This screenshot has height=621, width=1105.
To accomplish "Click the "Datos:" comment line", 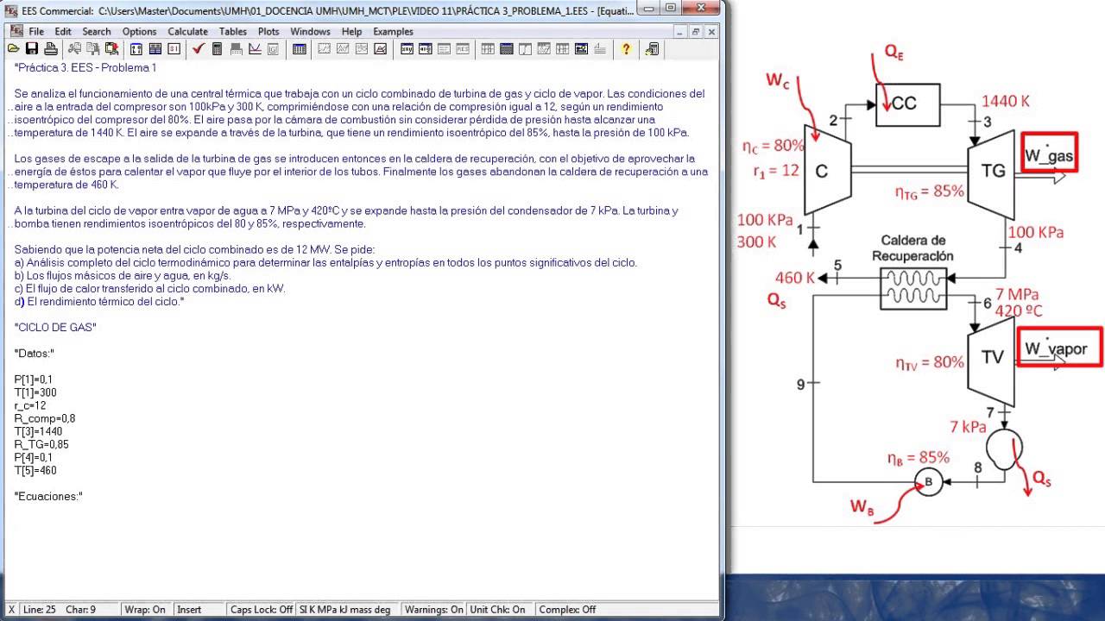I will click(35, 354).
